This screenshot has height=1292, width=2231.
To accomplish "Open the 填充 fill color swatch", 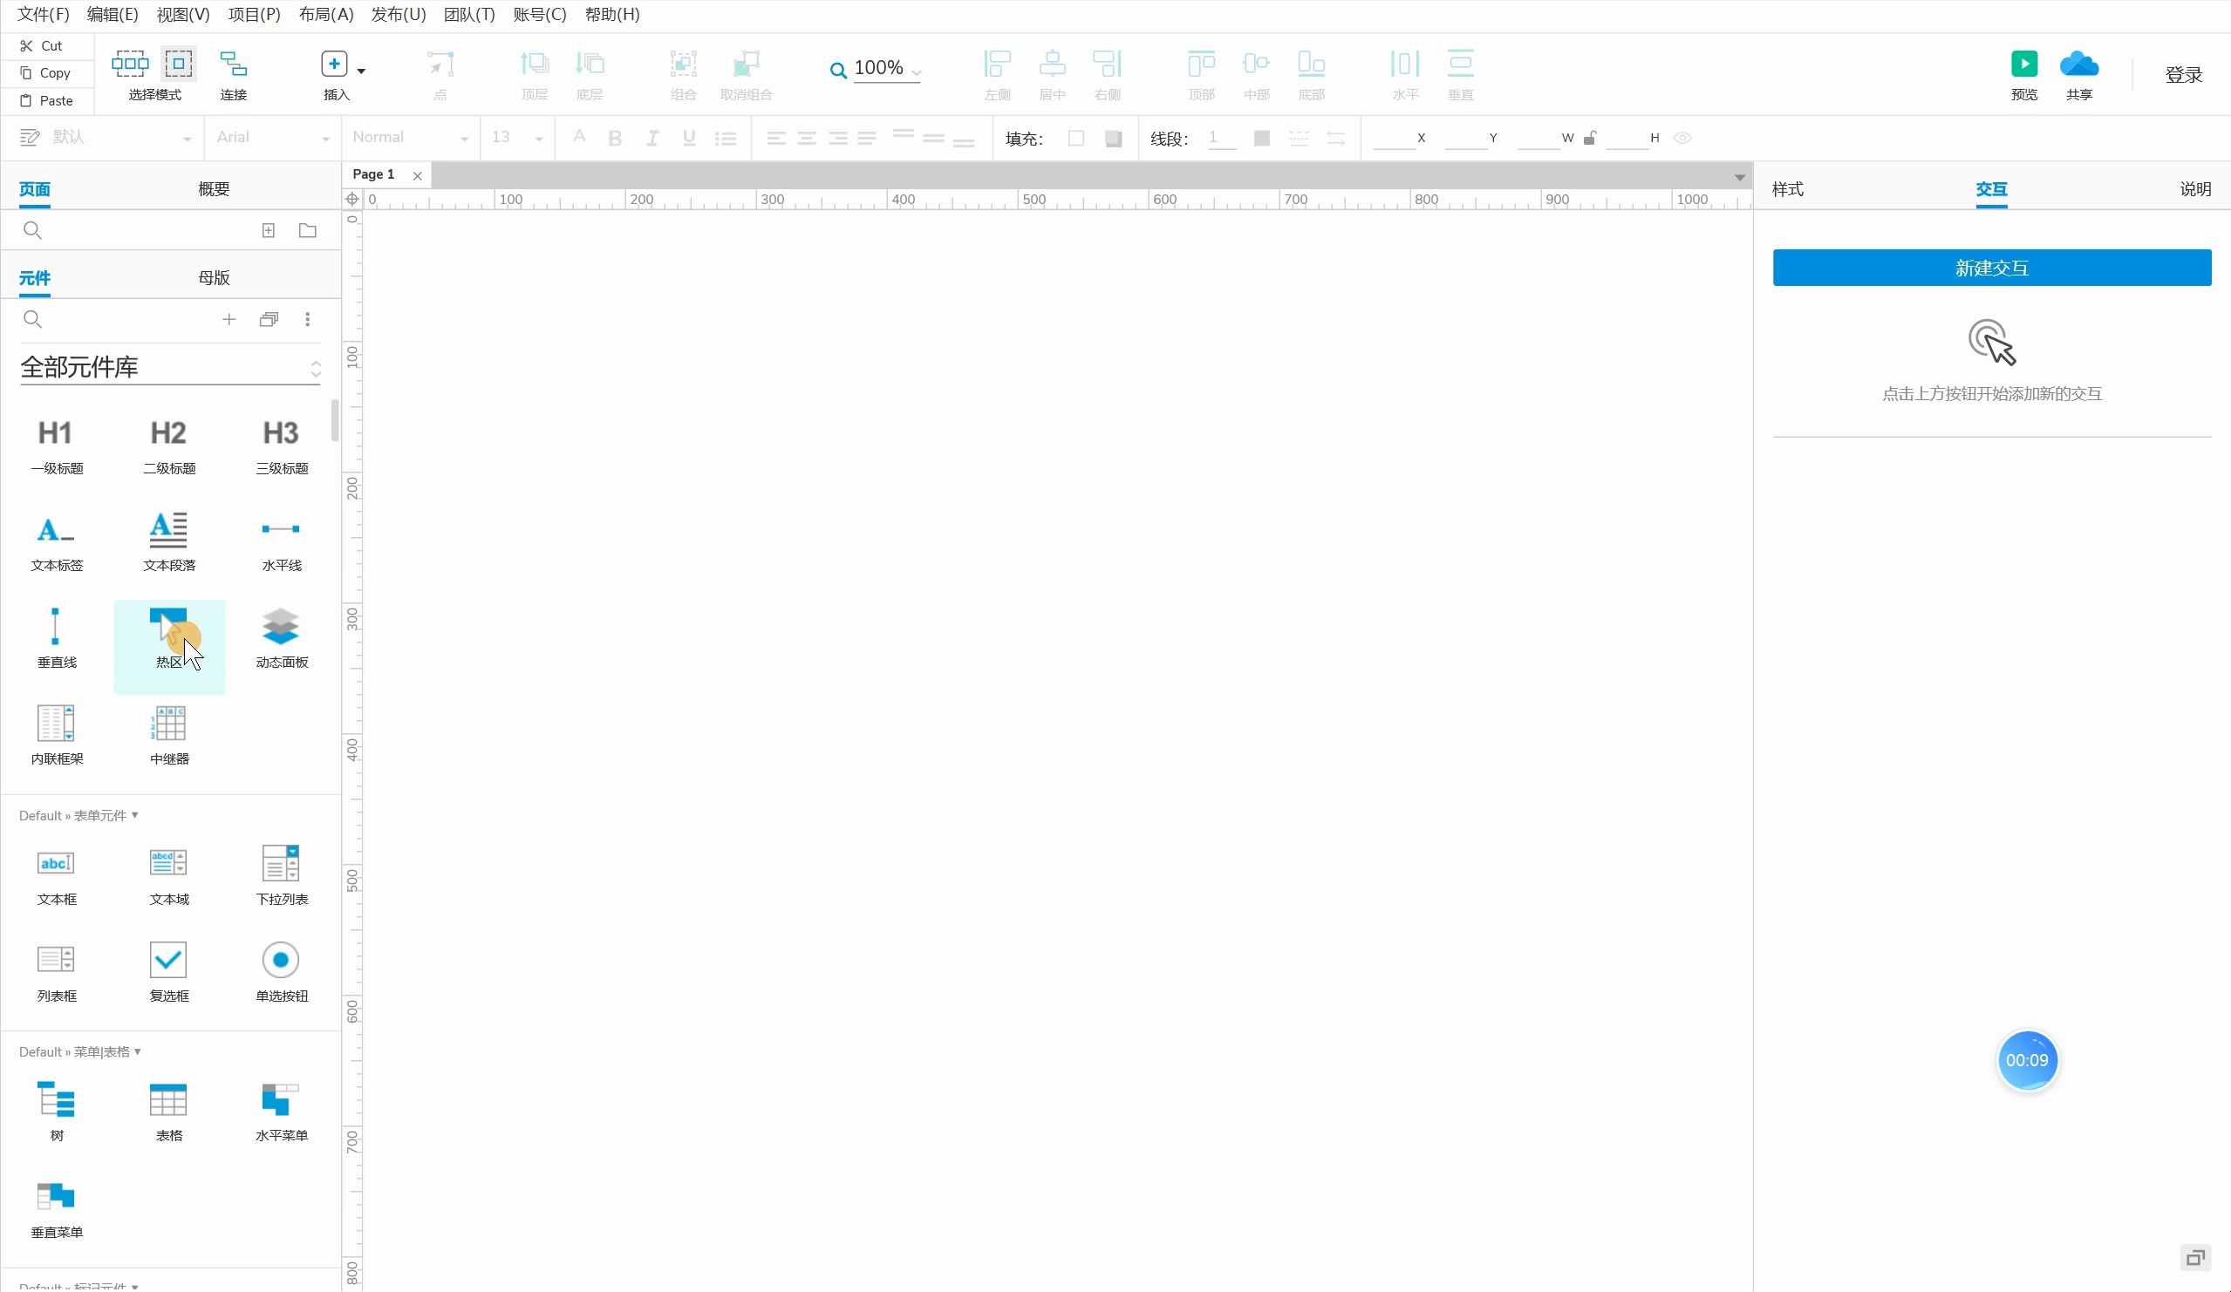I will [1075, 138].
